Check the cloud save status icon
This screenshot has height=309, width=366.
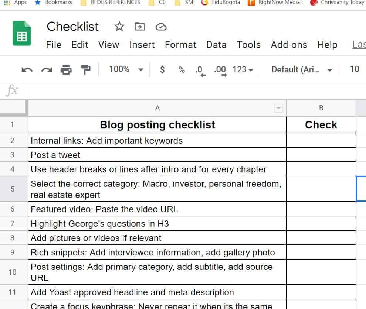[x=161, y=27]
